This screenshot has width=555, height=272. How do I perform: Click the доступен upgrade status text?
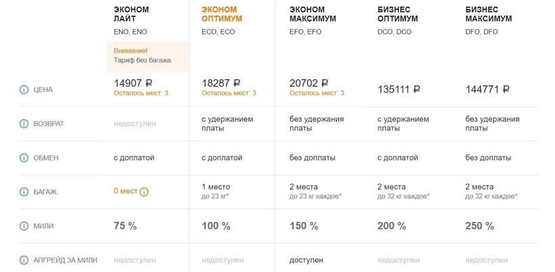pos(306,260)
